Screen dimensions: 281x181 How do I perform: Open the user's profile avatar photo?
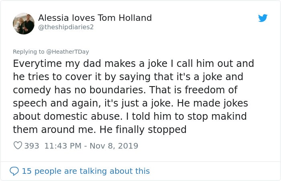pos(24,24)
